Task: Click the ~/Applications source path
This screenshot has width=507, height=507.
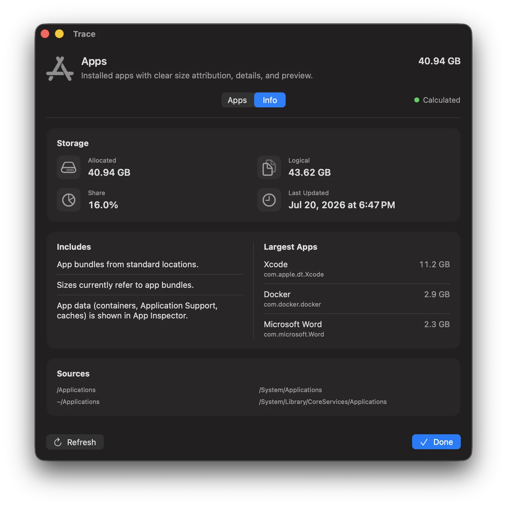Action: pyautogui.click(x=78, y=402)
